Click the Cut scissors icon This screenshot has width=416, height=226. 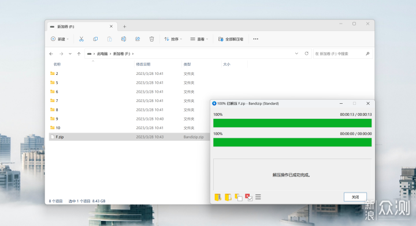tap(81, 39)
